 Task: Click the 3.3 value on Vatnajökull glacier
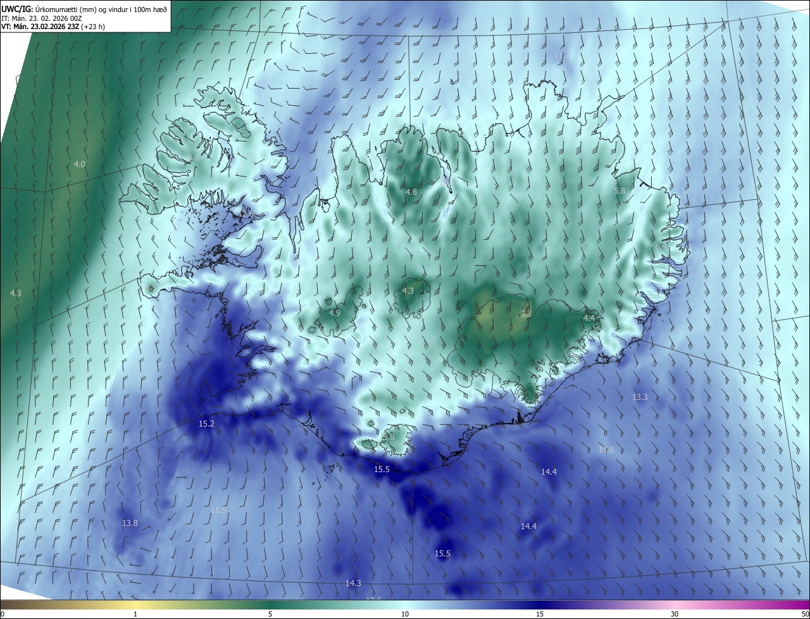tap(526, 313)
